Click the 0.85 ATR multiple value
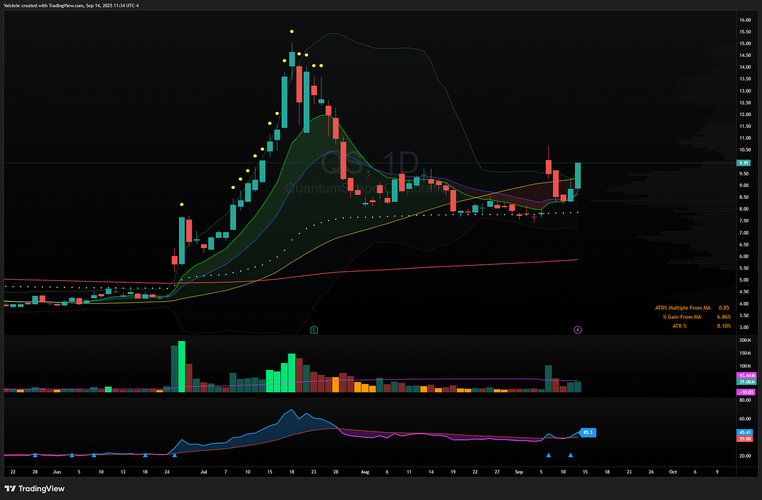This screenshot has width=762, height=500. pyautogui.click(x=724, y=308)
